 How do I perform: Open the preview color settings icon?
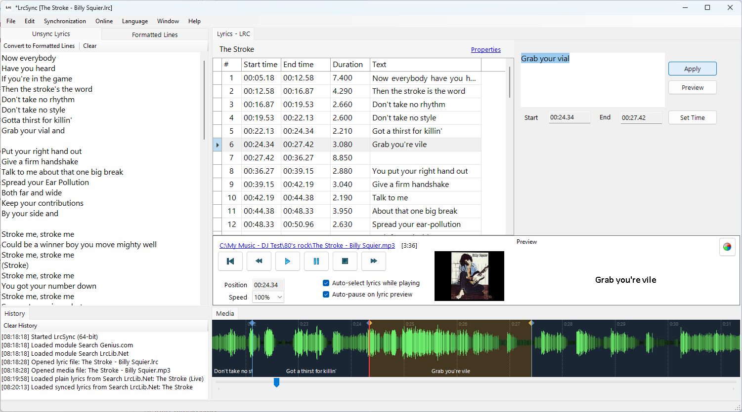727,247
